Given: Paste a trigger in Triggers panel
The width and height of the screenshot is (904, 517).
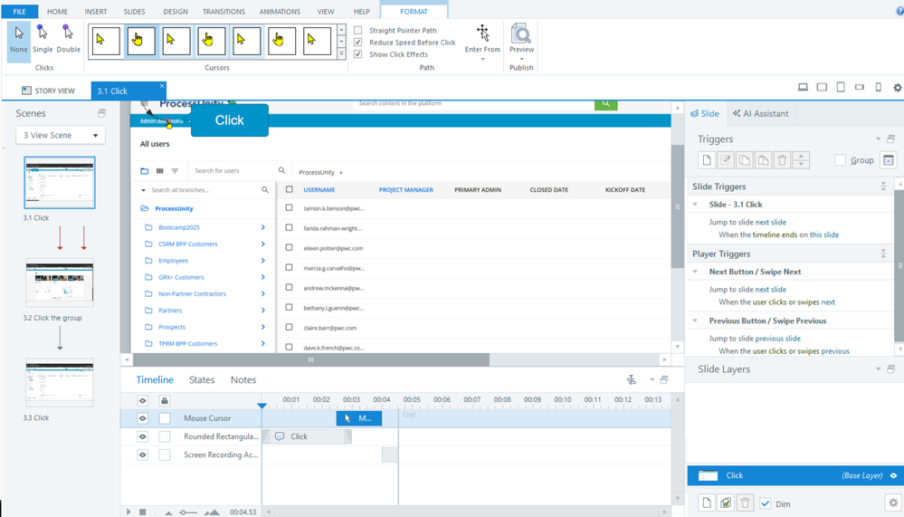Looking at the screenshot, I should click(764, 160).
